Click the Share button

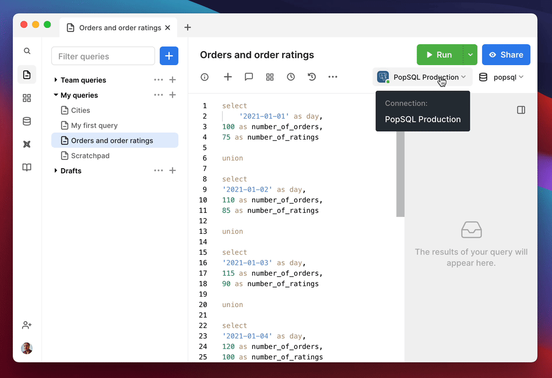click(x=506, y=55)
